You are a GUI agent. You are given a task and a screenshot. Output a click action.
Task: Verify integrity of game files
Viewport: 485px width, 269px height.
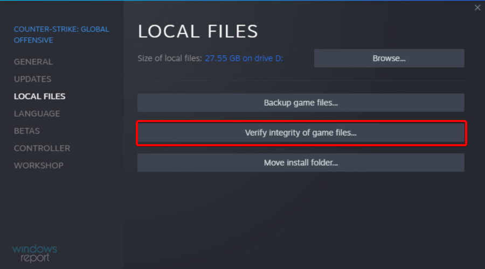(301, 132)
